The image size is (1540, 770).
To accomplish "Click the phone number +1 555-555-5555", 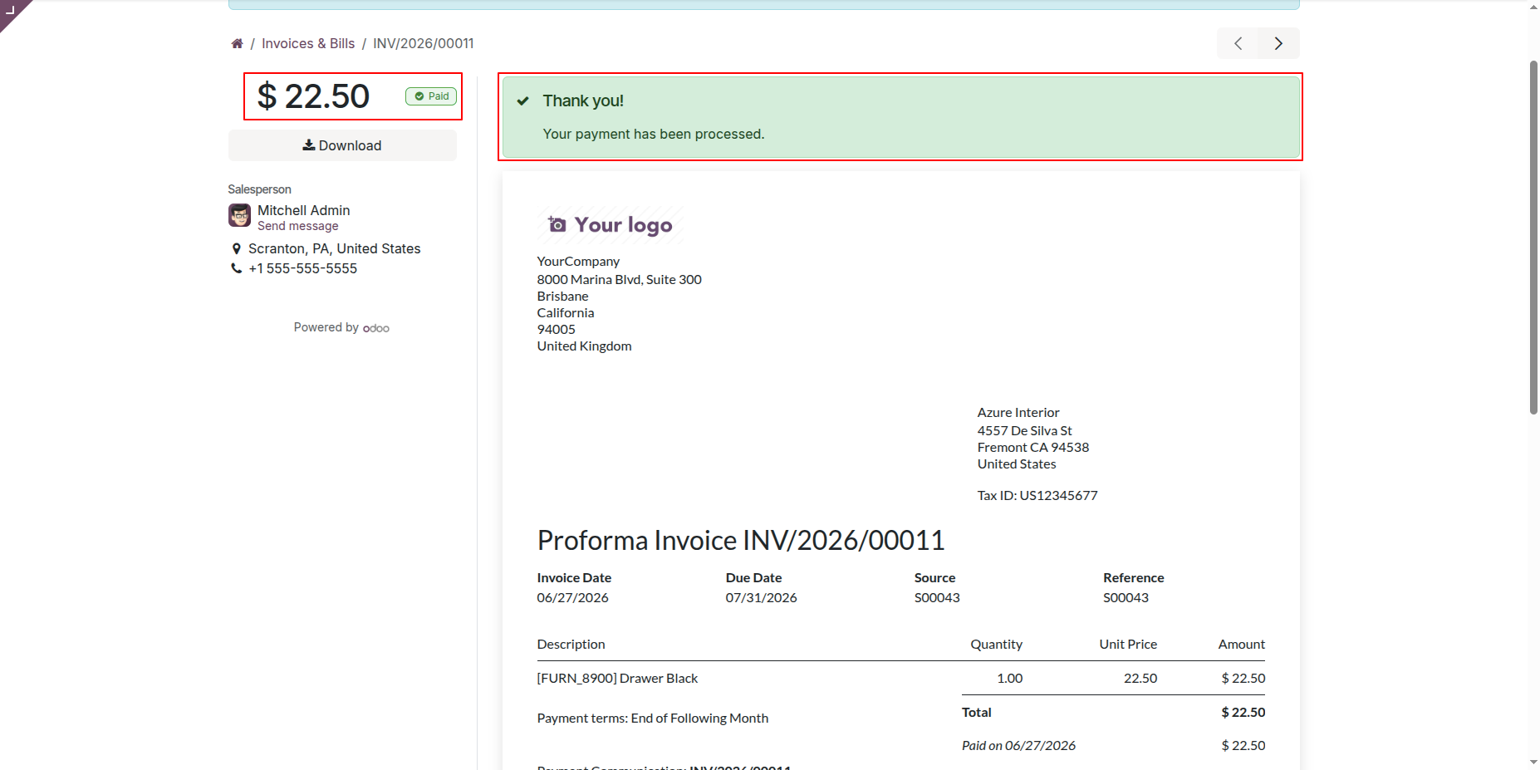I will pos(303,268).
